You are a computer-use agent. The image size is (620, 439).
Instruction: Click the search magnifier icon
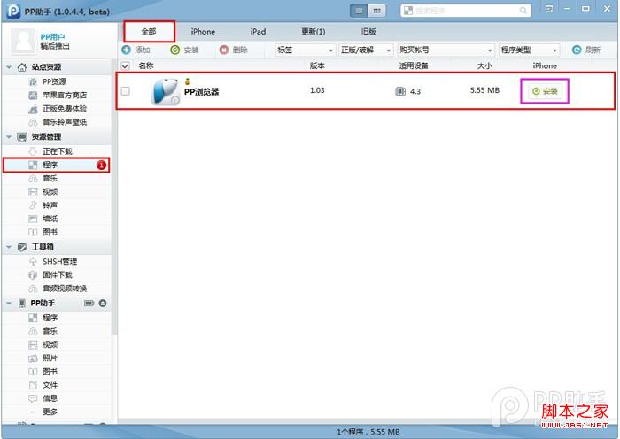click(523, 11)
